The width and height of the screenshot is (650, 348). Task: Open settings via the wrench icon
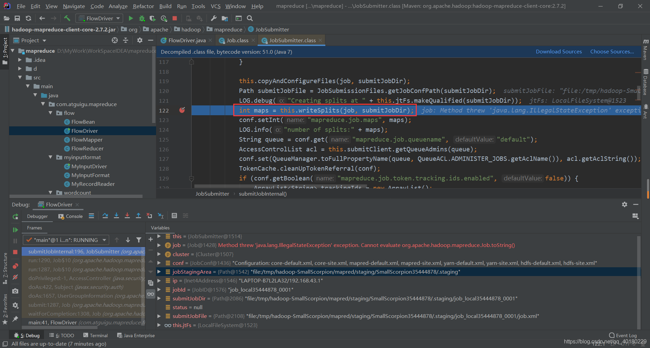click(x=214, y=18)
